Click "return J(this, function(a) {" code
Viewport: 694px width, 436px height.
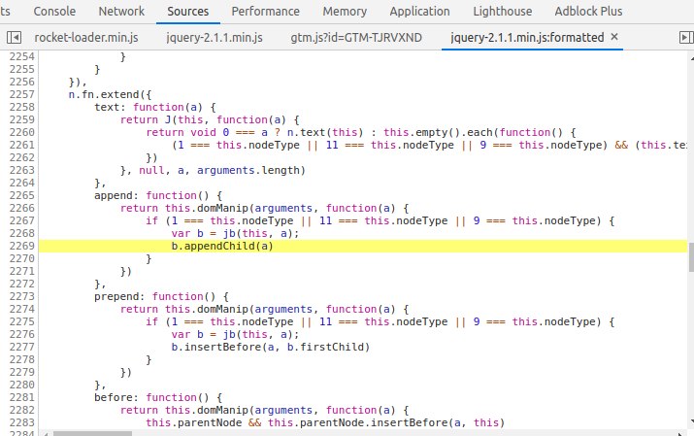click(x=210, y=120)
